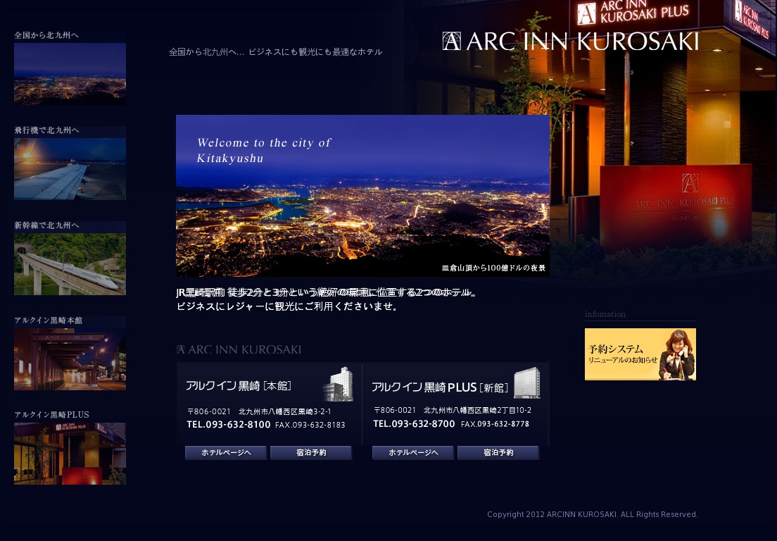Click the アルクイン黒崎本館 sidebar label
Image resolution: width=777 pixels, height=541 pixels.
(49, 321)
